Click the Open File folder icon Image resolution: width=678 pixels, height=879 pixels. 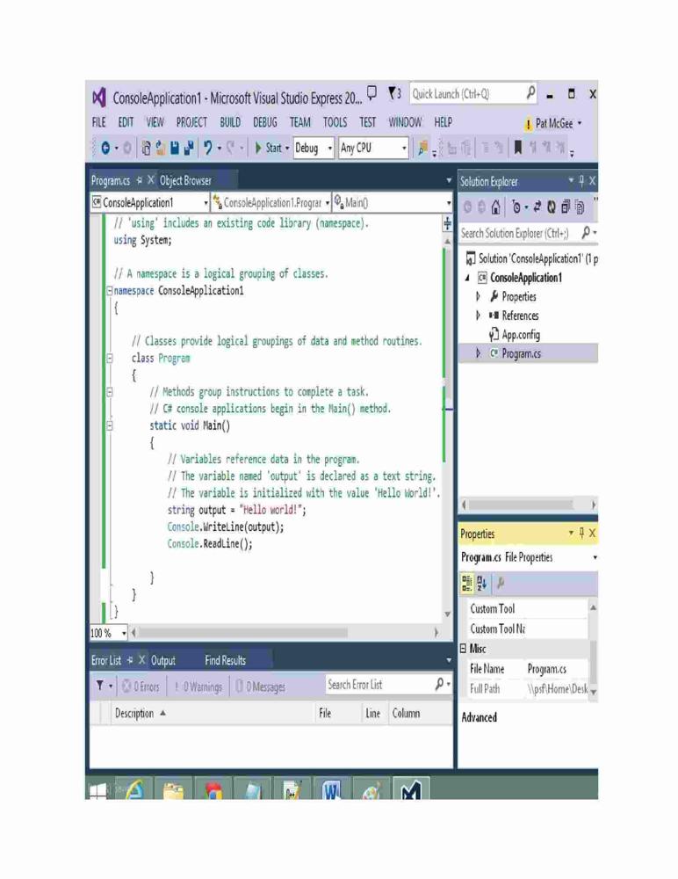click(160, 148)
